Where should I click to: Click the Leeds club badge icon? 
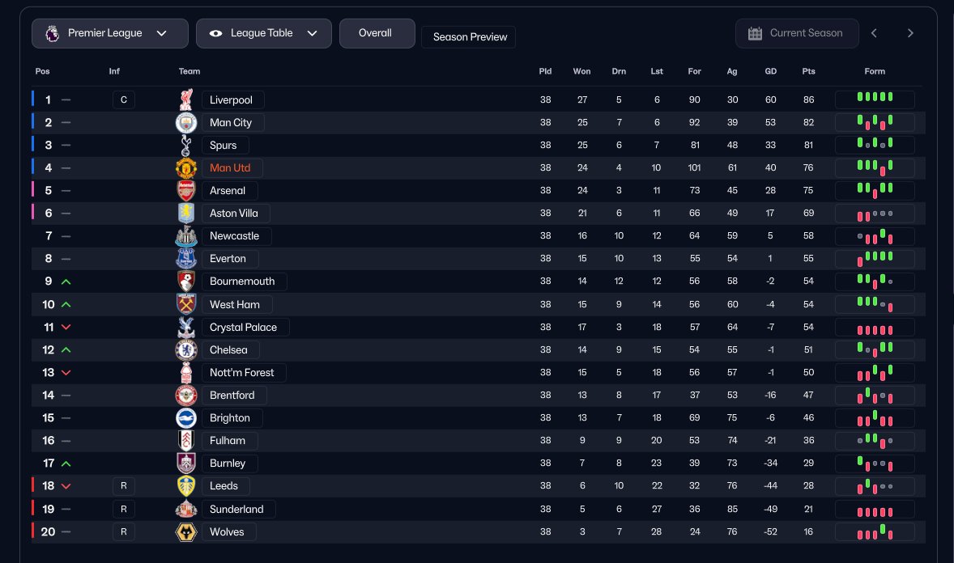tap(186, 486)
